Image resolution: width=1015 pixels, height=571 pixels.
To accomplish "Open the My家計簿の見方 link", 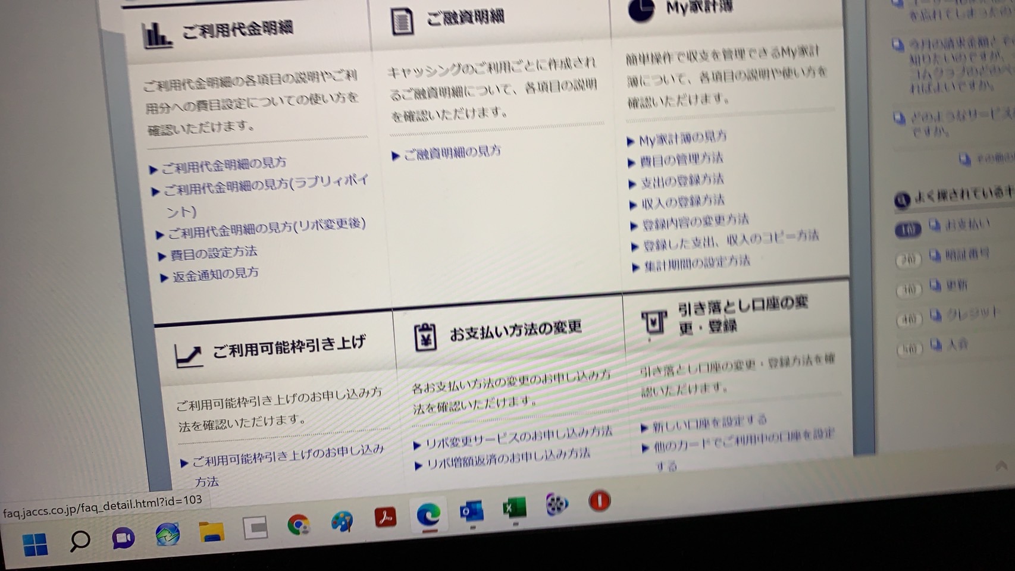I will click(683, 139).
